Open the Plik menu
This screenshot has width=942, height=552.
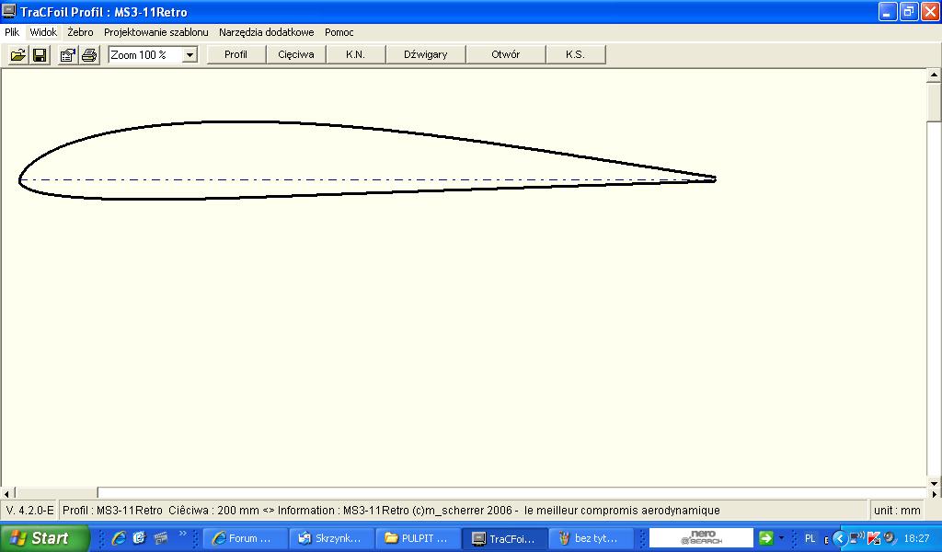tap(12, 31)
